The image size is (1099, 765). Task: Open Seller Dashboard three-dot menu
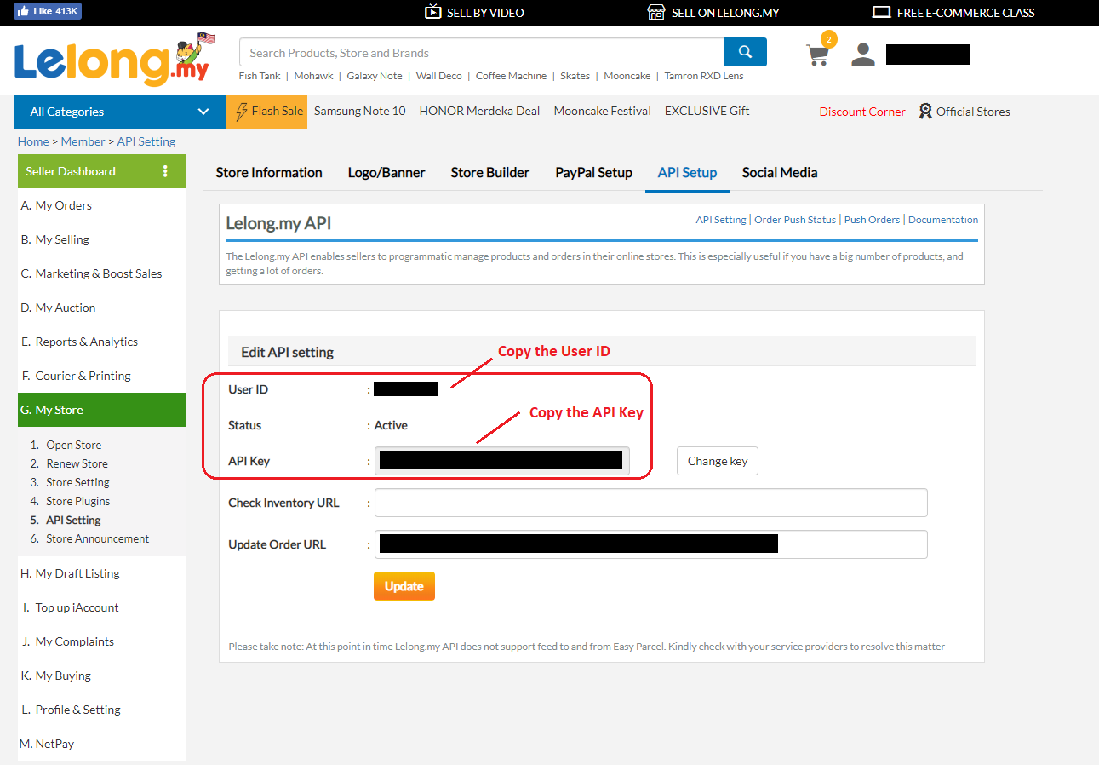[x=165, y=171]
